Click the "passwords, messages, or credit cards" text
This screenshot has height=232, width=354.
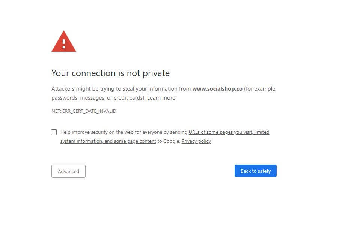click(98, 98)
